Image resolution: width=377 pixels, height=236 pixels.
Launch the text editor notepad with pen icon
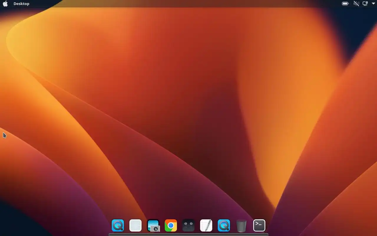click(x=206, y=226)
